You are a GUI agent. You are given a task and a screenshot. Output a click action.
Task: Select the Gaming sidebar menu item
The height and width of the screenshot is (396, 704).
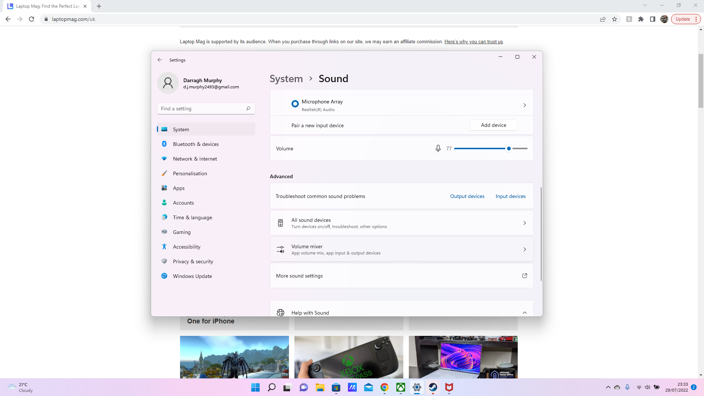pyautogui.click(x=181, y=232)
